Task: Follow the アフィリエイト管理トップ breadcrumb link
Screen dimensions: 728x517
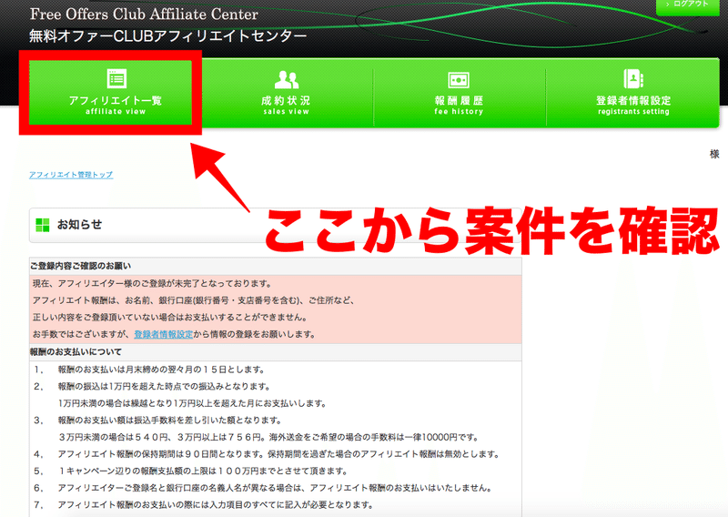Action: 71,175
